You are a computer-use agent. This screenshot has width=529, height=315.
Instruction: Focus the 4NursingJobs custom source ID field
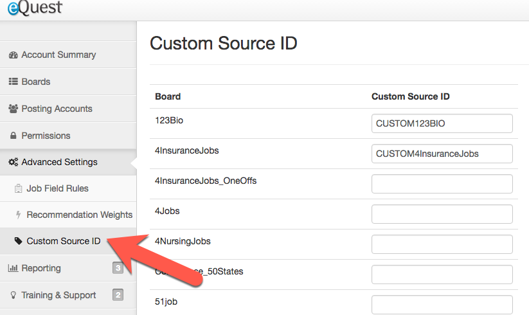click(442, 244)
